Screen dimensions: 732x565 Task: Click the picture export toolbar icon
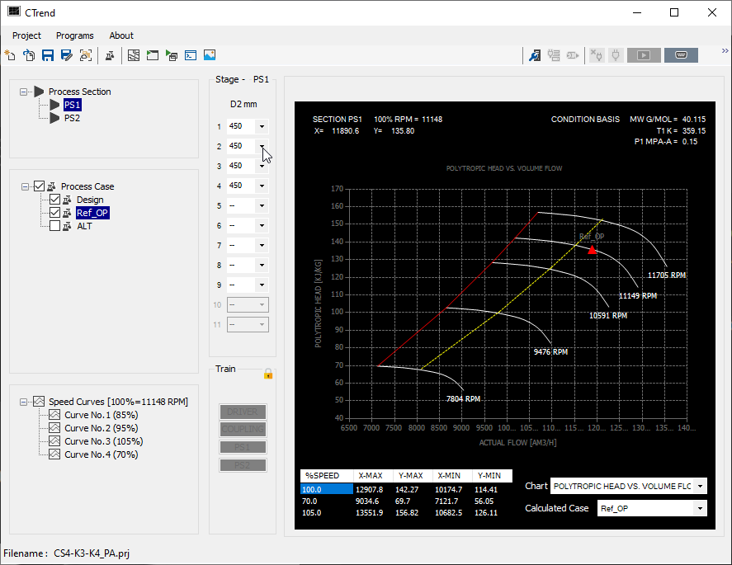(x=210, y=55)
